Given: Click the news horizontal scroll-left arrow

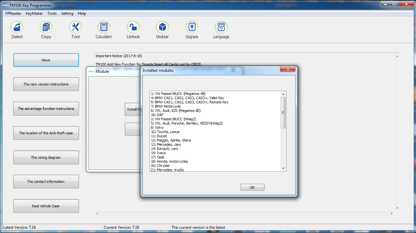Looking at the screenshot, I should (x=97, y=213).
